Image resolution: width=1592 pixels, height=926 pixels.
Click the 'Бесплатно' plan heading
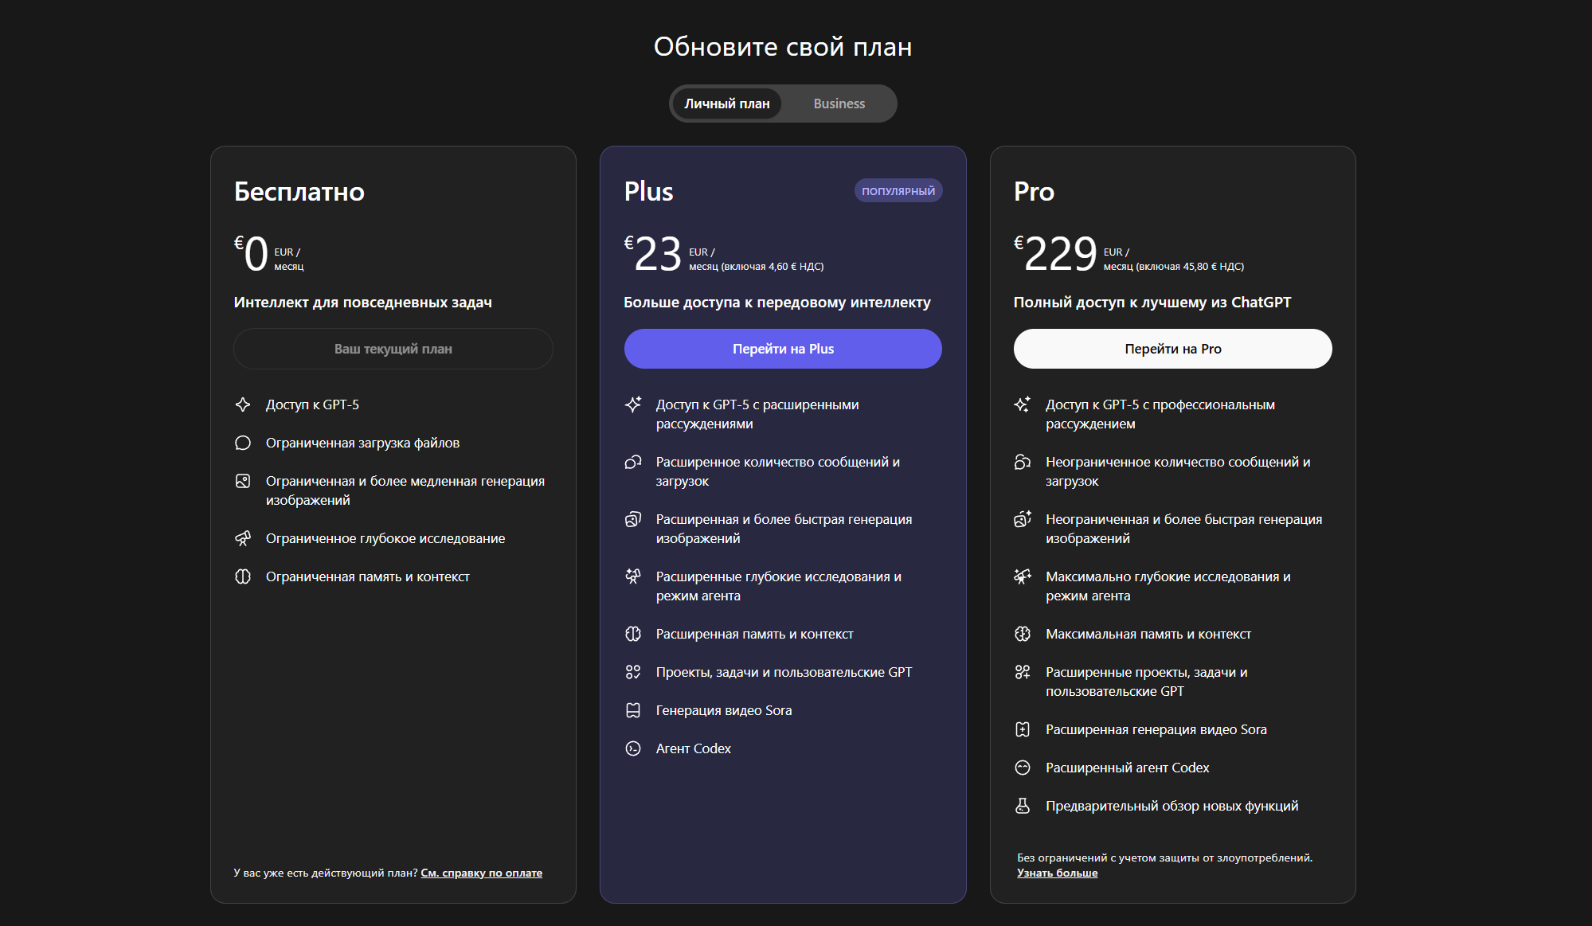point(299,192)
